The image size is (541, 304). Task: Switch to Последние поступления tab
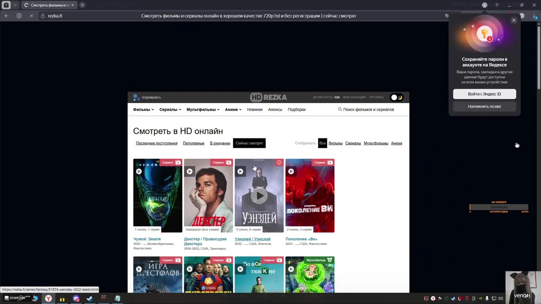point(156,143)
